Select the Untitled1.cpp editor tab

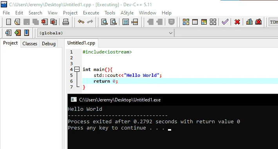coord(81,43)
